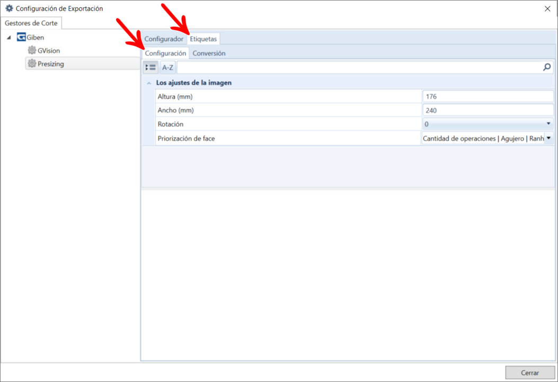
Task: Click the categorized view icon
Action: 151,67
